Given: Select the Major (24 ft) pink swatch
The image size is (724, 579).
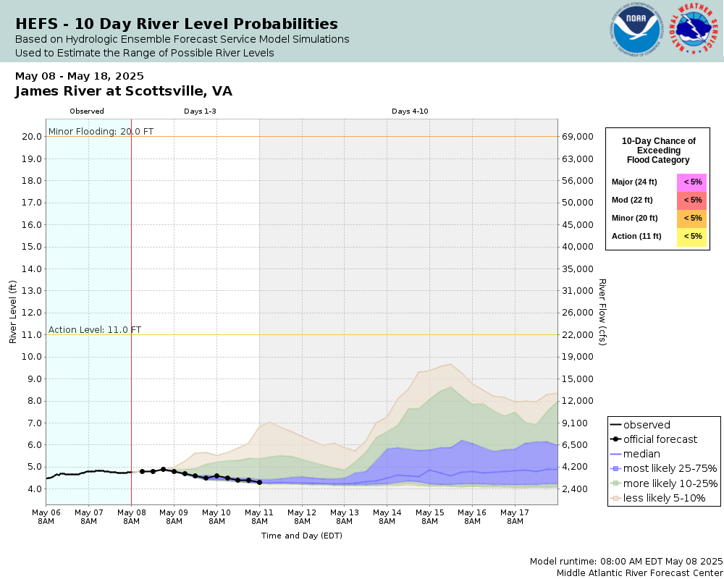Looking at the screenshot, I should (x=691, y=182).
